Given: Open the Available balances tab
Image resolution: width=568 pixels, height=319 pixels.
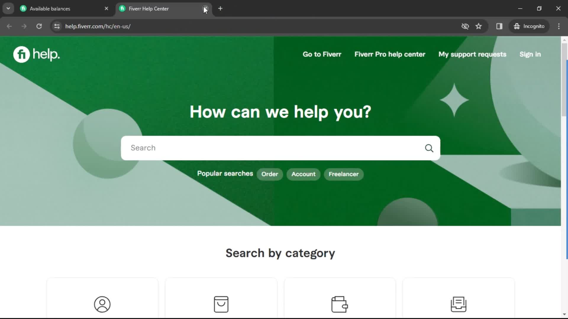Looking at the screenshot, I should tap(64, 9).
